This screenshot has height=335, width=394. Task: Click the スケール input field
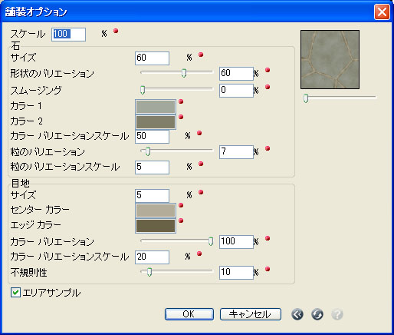[68, 35]
